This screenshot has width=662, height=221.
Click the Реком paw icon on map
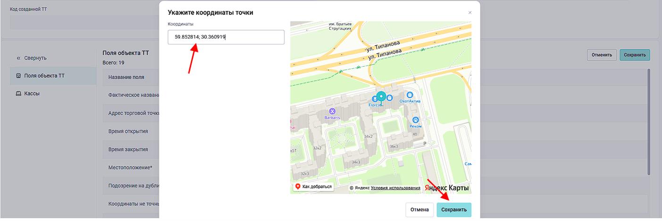416,120
